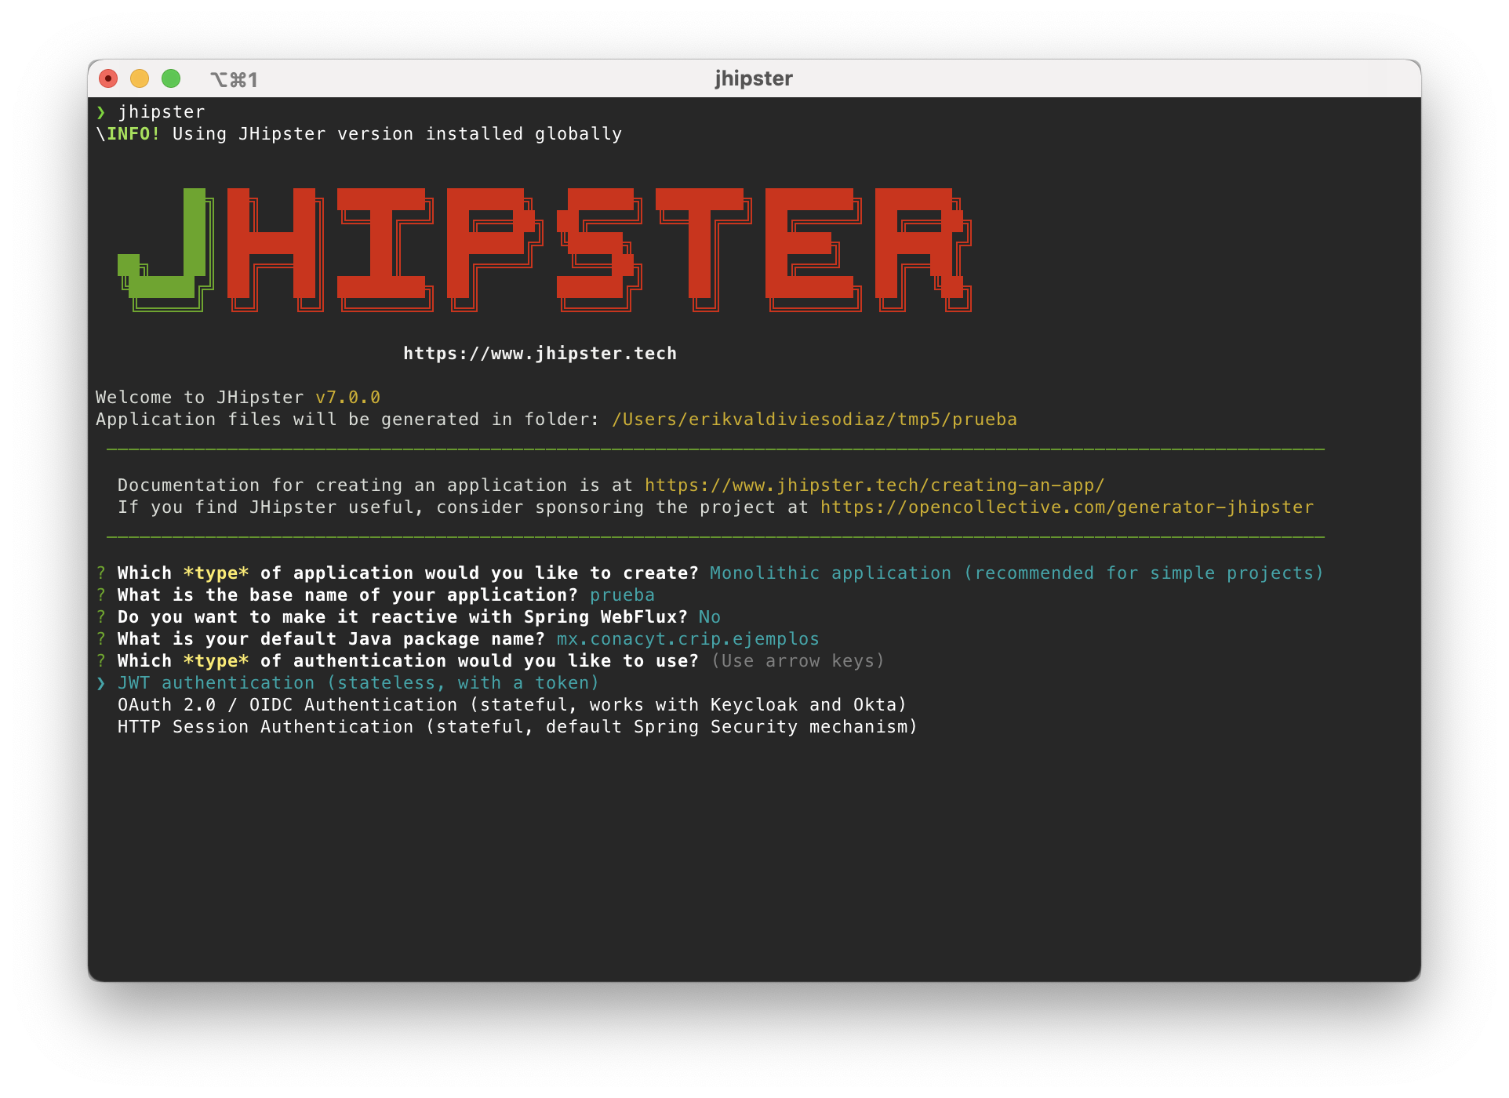Image resolution: width=1509 pixels, height=1098 pixels.
Task: Click the base name answer prueba
Action: point(622,595)
